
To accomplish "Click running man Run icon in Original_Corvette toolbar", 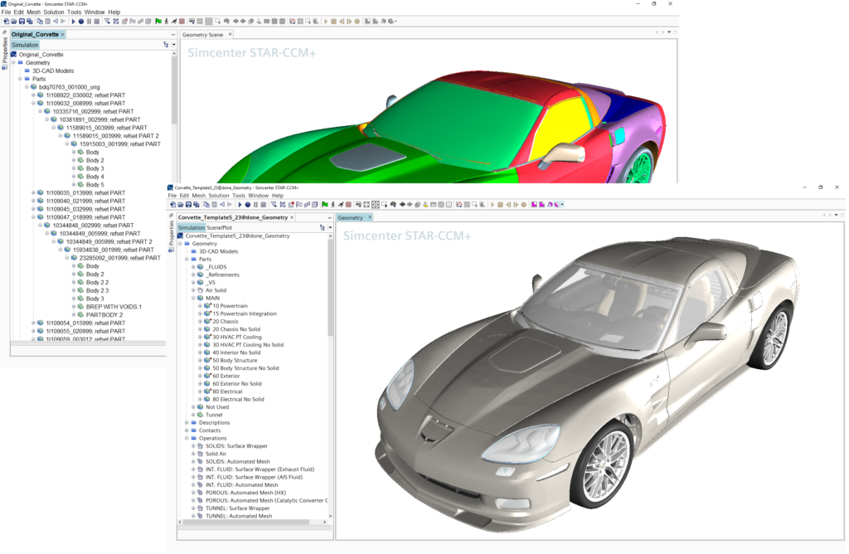I will coord(174,21).
